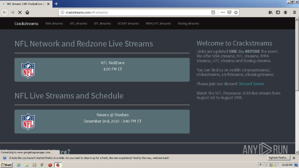Click Show desktop button at taskbar end
The height and width of the screenshot is (168, 299).
point(296,165)
